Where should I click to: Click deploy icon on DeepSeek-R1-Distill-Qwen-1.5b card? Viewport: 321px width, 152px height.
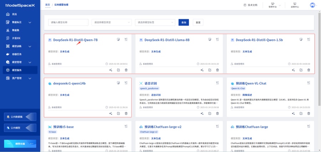pos(301,40)
